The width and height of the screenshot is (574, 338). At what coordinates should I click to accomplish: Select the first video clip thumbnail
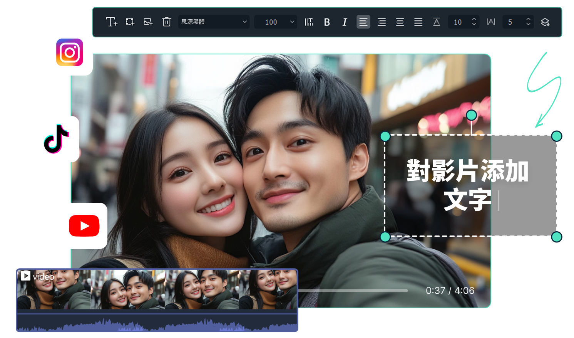54,289
